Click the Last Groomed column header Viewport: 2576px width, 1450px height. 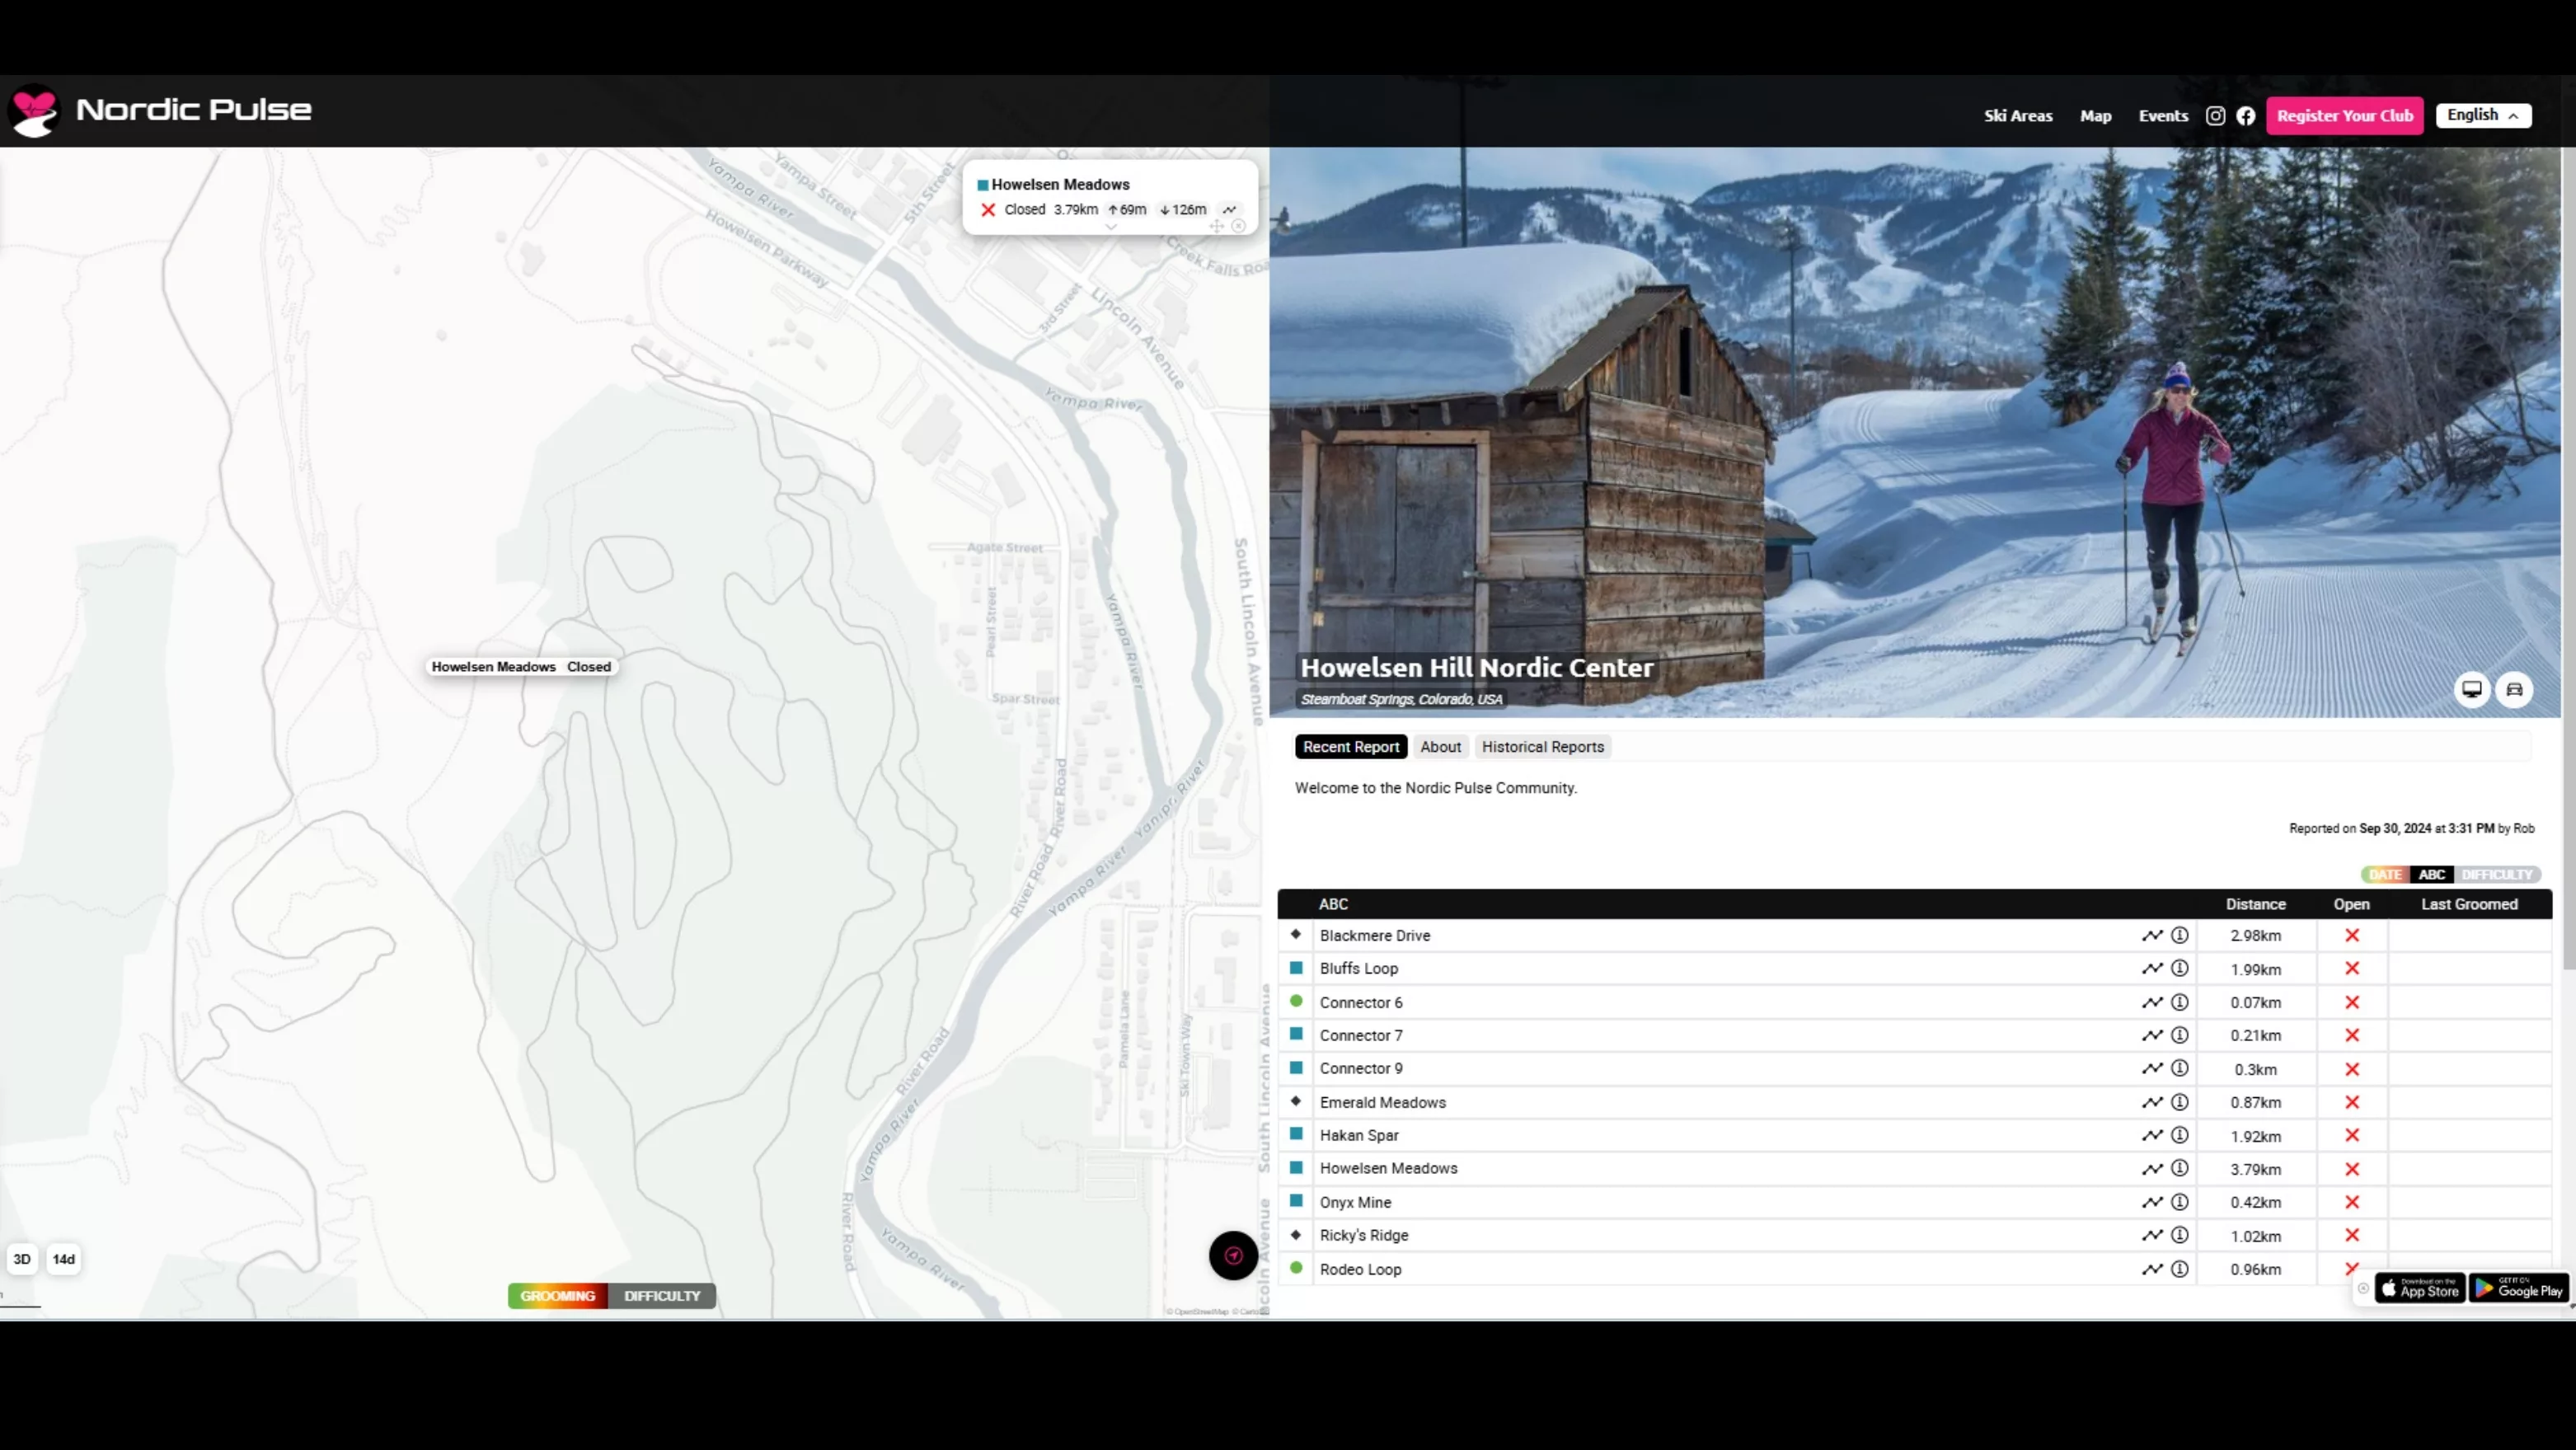[2469, 904]
